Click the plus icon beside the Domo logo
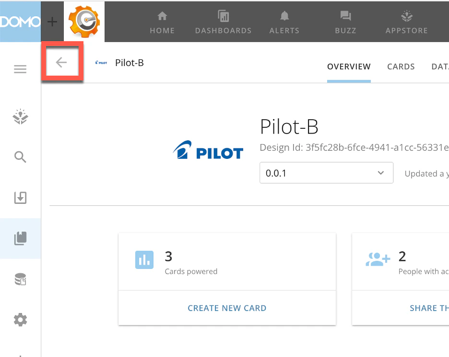Screen dimensions: 449x357 coord(52,22)
